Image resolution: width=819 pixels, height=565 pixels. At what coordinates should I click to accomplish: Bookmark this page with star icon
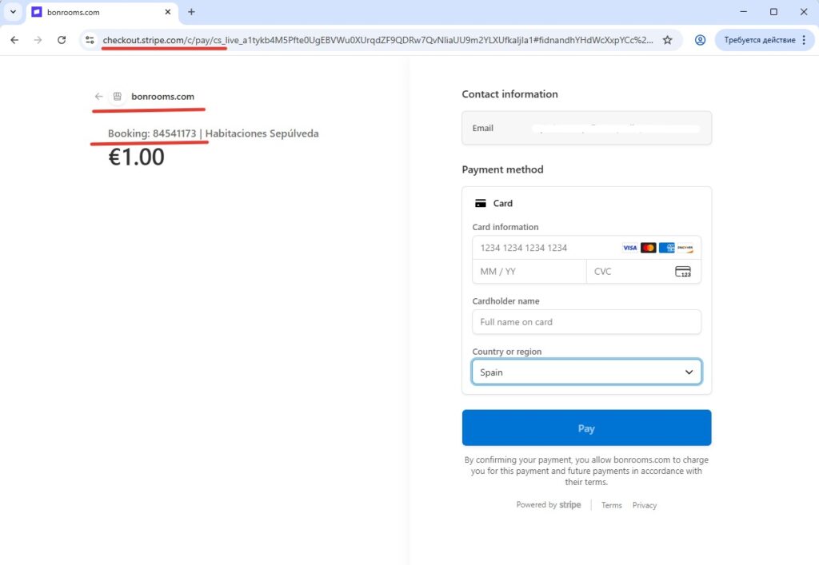coord(667,40)
